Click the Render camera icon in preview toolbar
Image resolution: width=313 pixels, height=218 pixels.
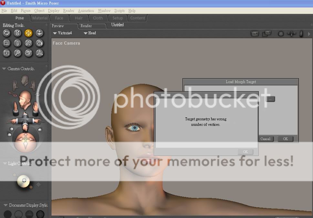[255, 33]
